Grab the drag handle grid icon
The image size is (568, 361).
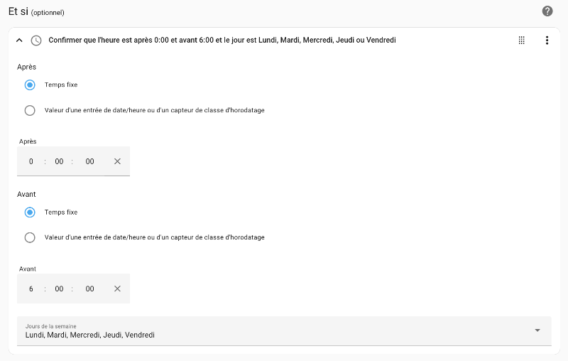521,41
